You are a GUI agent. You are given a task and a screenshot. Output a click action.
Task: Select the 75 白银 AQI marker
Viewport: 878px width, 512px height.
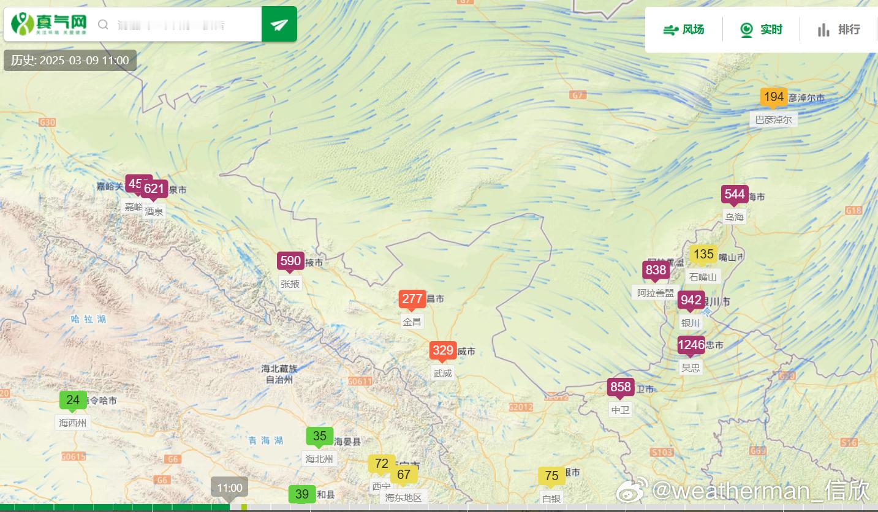point(551,476)
